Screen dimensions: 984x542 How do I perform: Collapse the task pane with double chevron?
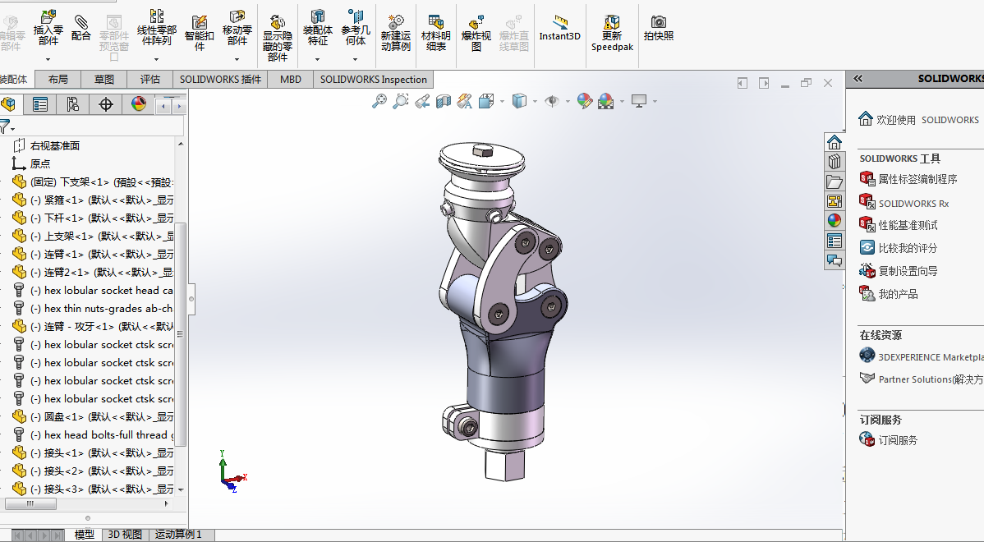[x=858, y=78]
